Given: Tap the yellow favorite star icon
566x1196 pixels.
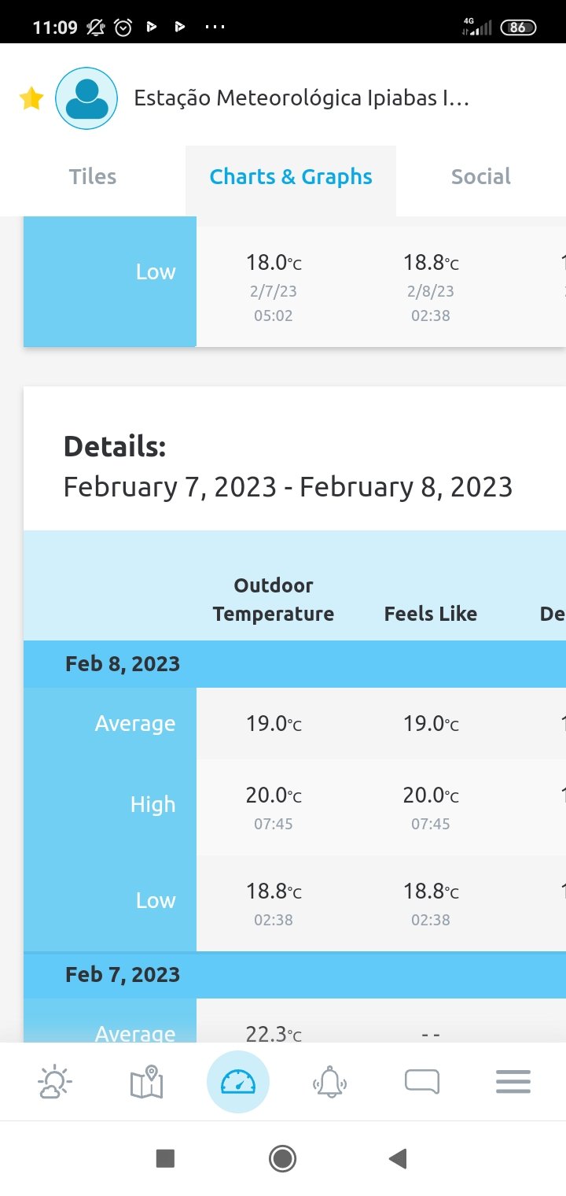Looking at the screenshot, I should click(x=31, y=98).
